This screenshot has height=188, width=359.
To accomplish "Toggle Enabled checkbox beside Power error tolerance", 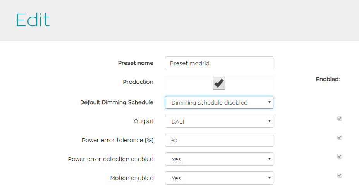I will coord(340,137).
